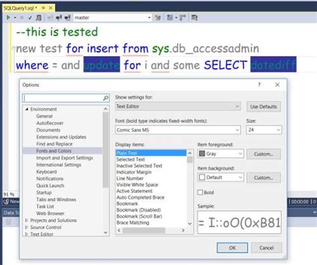Open the results destination dropdown arrow
Screen dimensions: 317x265
pyautogui.click(x=176, y=17)
